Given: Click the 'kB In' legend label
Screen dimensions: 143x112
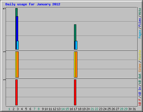Looking at the screenshot, I should pyautogui.click(x=140, y=91).
